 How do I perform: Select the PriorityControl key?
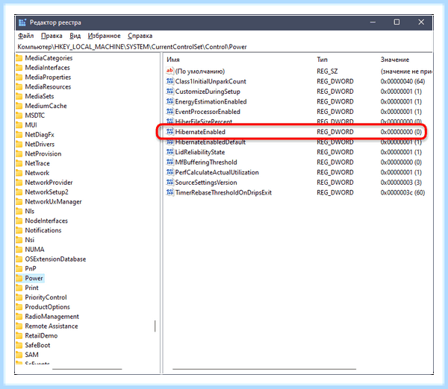pyautogui.click(x=46, y=297)
